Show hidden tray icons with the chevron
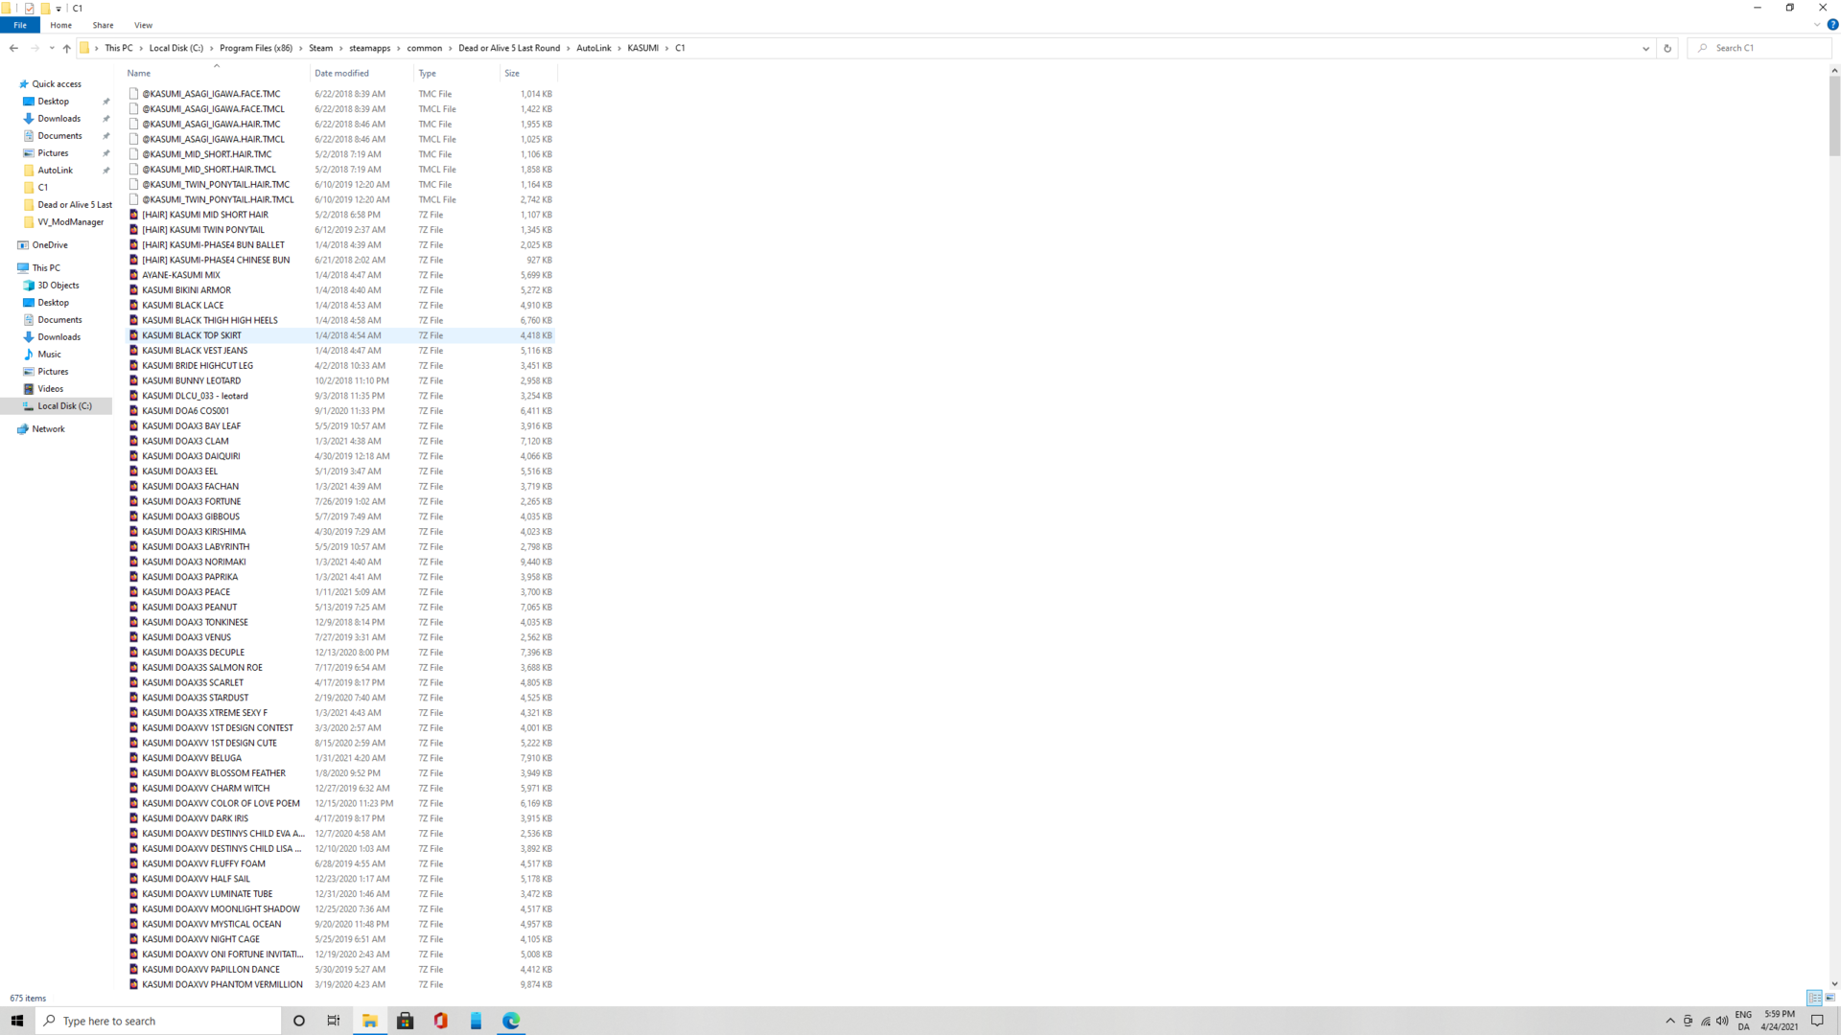Image resolution: width=1841 pixels, height=1035 pixels. (1670, 1021)
